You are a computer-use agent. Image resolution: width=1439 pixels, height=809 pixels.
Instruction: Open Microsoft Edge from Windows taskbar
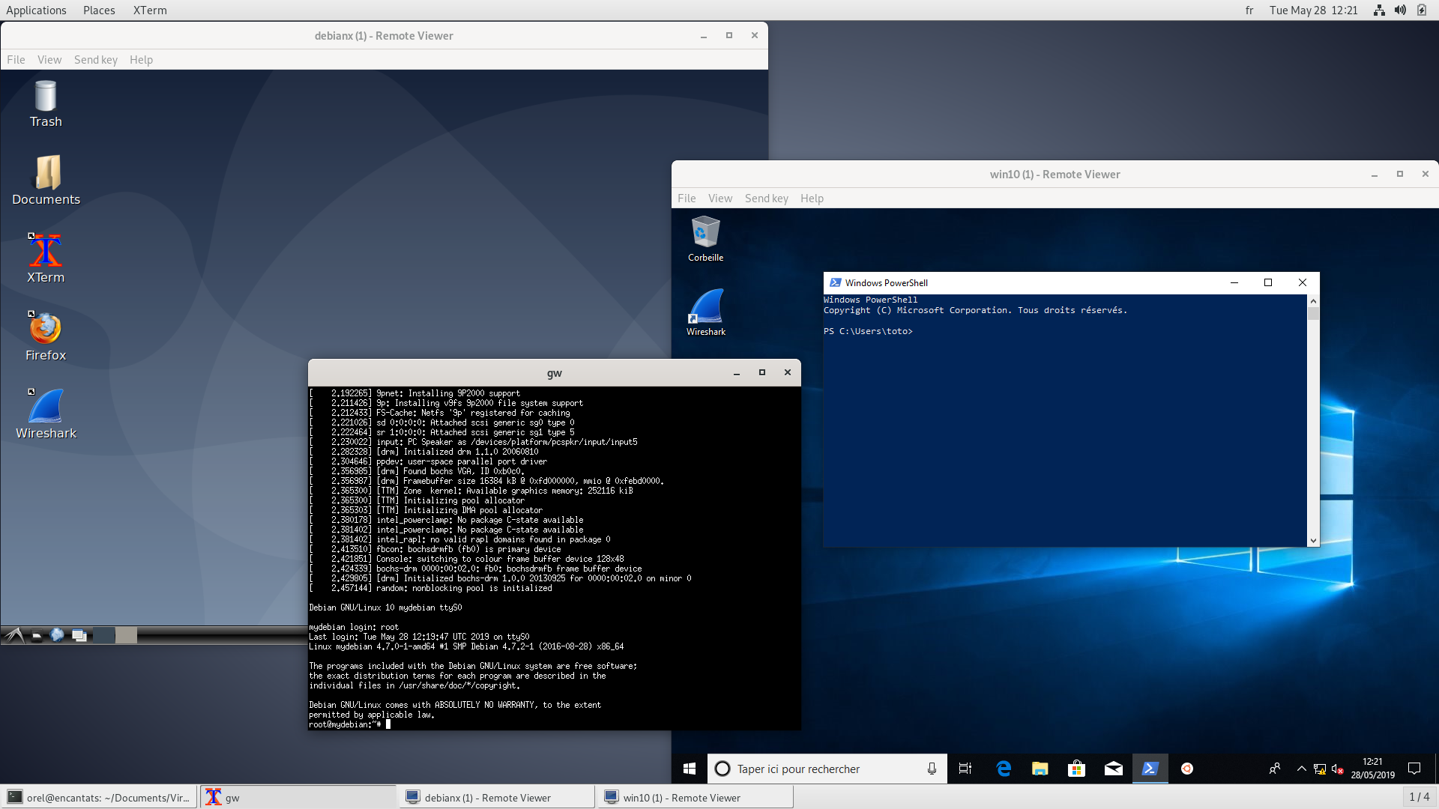pos(1004,769)
